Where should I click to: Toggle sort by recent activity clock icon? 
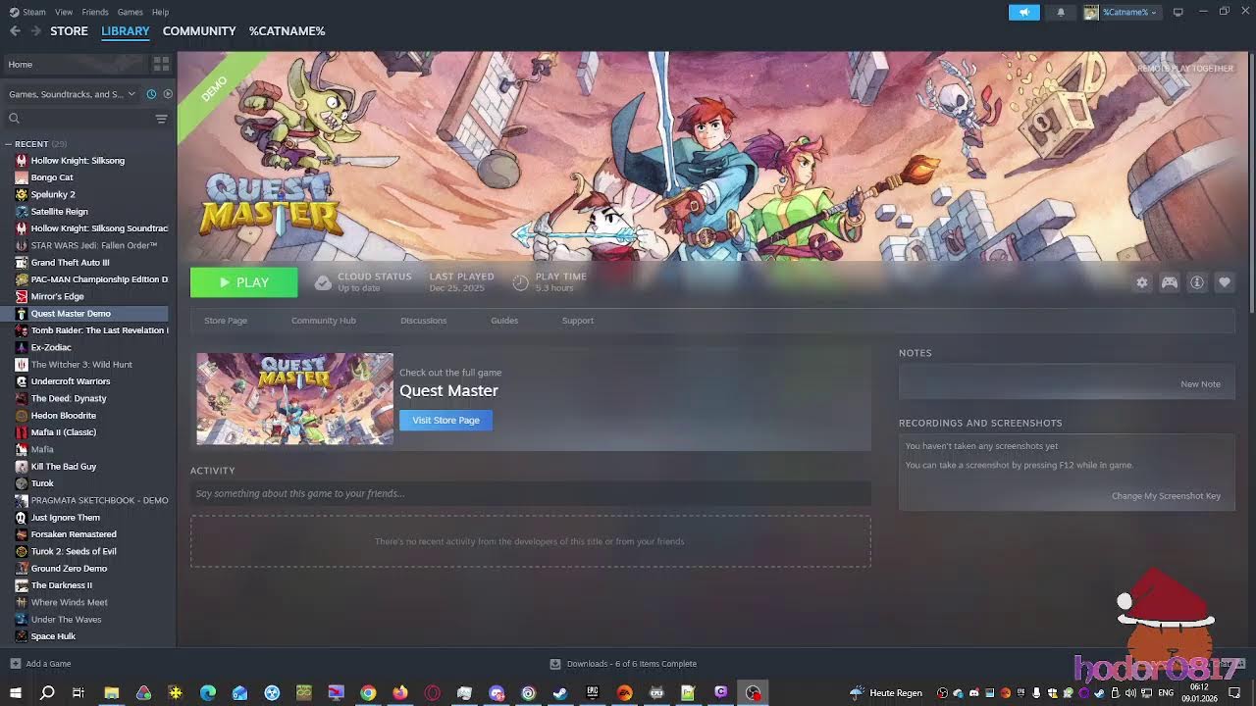coord(151,94)
